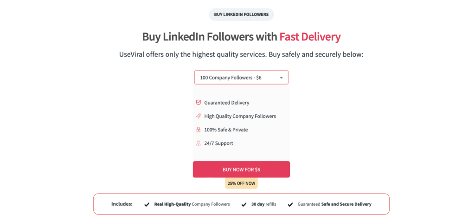Click the 100% Safe & Private feature text

point(226,130)
